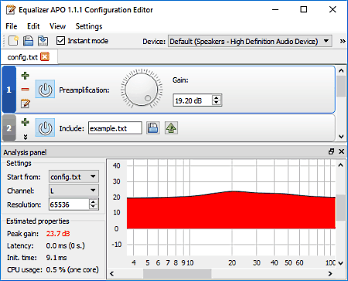Decrease Gain with the down arrow
Image resolution: width=348 pixels, height=281 pixels.
coord(217,103)
